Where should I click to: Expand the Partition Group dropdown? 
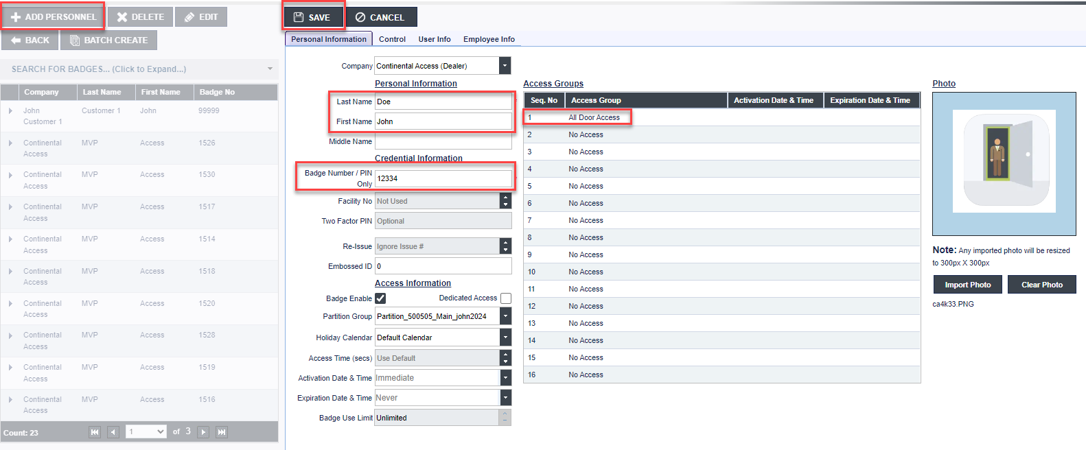[505, 316]
